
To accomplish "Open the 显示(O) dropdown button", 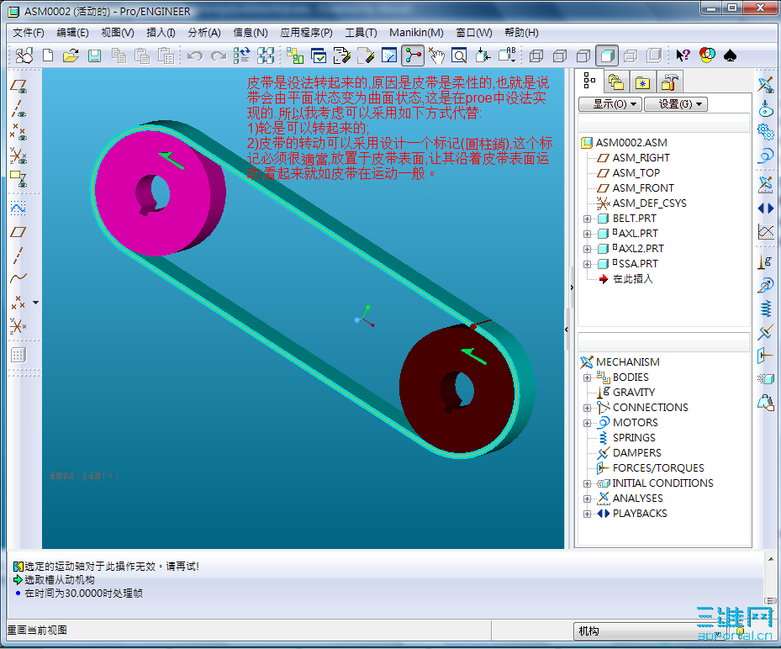I will (610, 104).
